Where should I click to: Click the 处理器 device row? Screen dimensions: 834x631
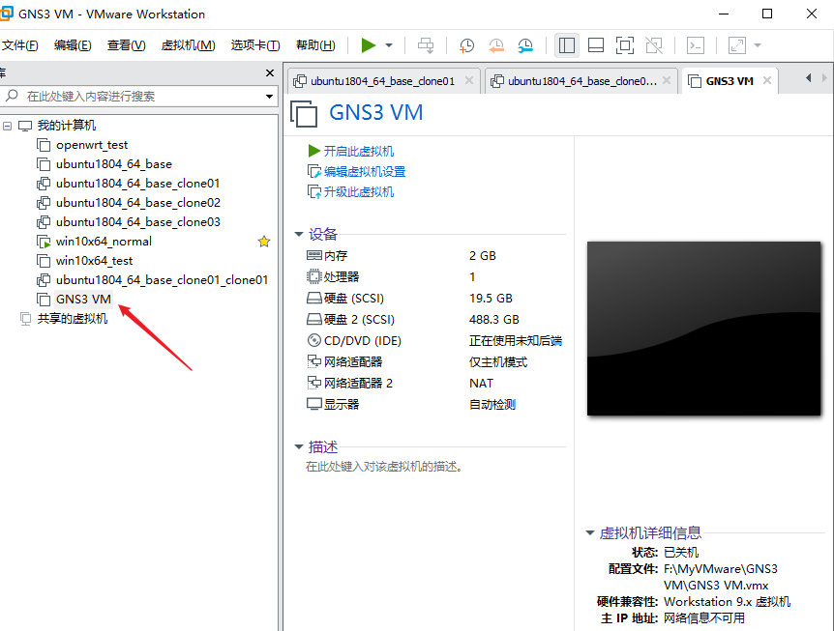(x=435, y=276)
